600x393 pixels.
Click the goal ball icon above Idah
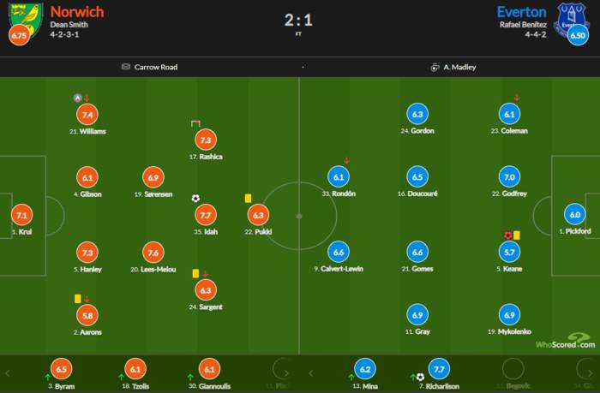pos(196,198)
